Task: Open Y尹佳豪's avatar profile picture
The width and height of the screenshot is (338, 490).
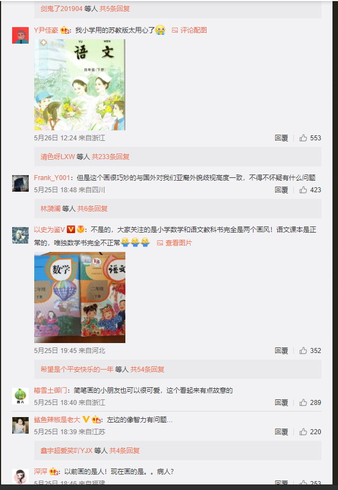Action: 20,35
